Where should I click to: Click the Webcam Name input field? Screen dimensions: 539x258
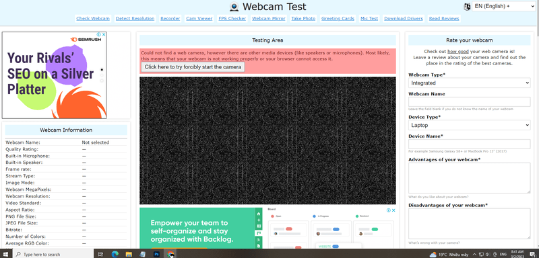click(469, 101)
